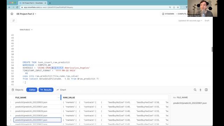Select cell predictit/predictit_20220830.json

[37, 115]
